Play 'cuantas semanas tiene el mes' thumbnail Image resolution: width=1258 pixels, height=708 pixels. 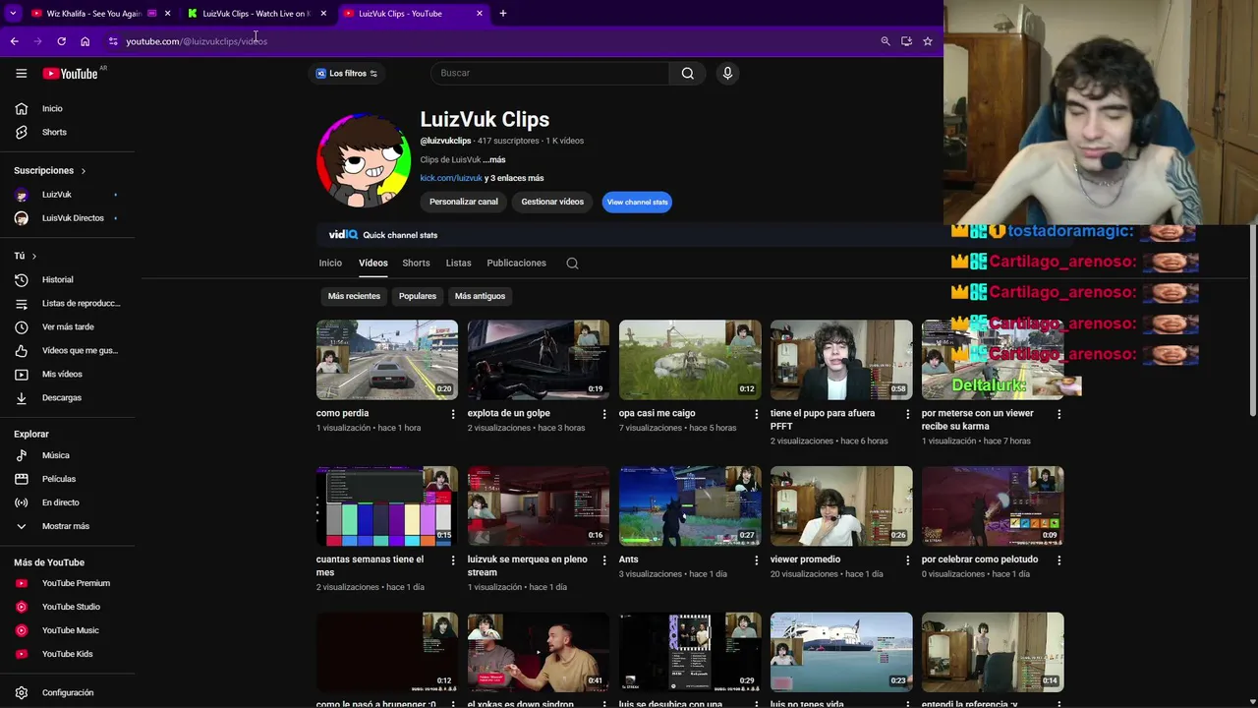[387, 505]
